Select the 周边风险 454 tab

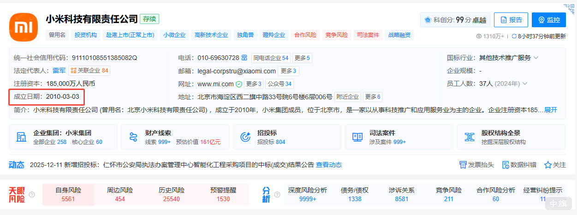120,195
